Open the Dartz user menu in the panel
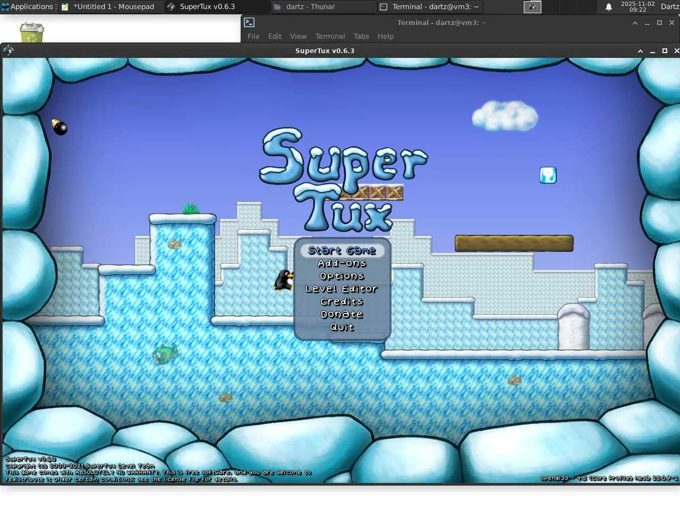The width and height of the screenshot is (680, 510). 670,6
